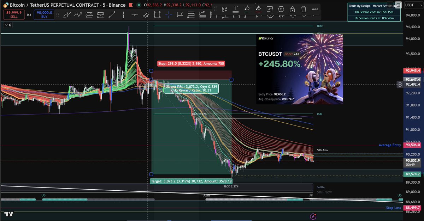Click the green market status dot
The image size is (424, 221).
(139, 5)
